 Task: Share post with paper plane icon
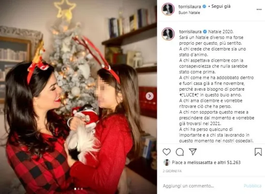pos(192,152)
